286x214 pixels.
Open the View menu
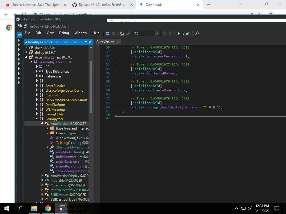pos(50,33)
